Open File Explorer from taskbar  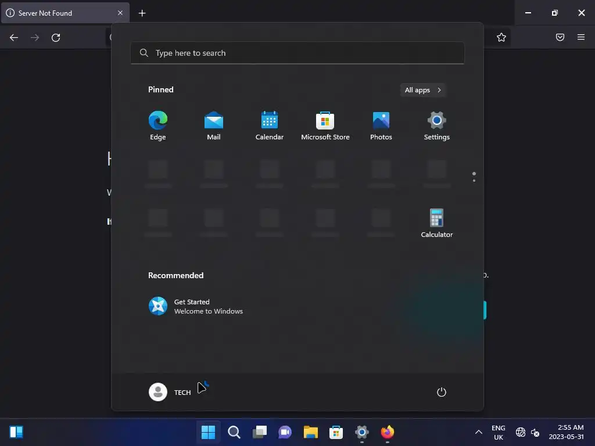pos(311,432)
